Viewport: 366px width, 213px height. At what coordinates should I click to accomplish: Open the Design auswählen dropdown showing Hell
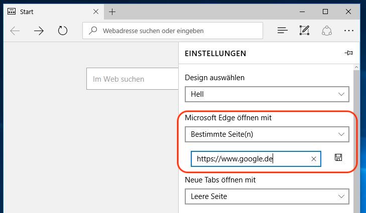click(x=267, y=94)
